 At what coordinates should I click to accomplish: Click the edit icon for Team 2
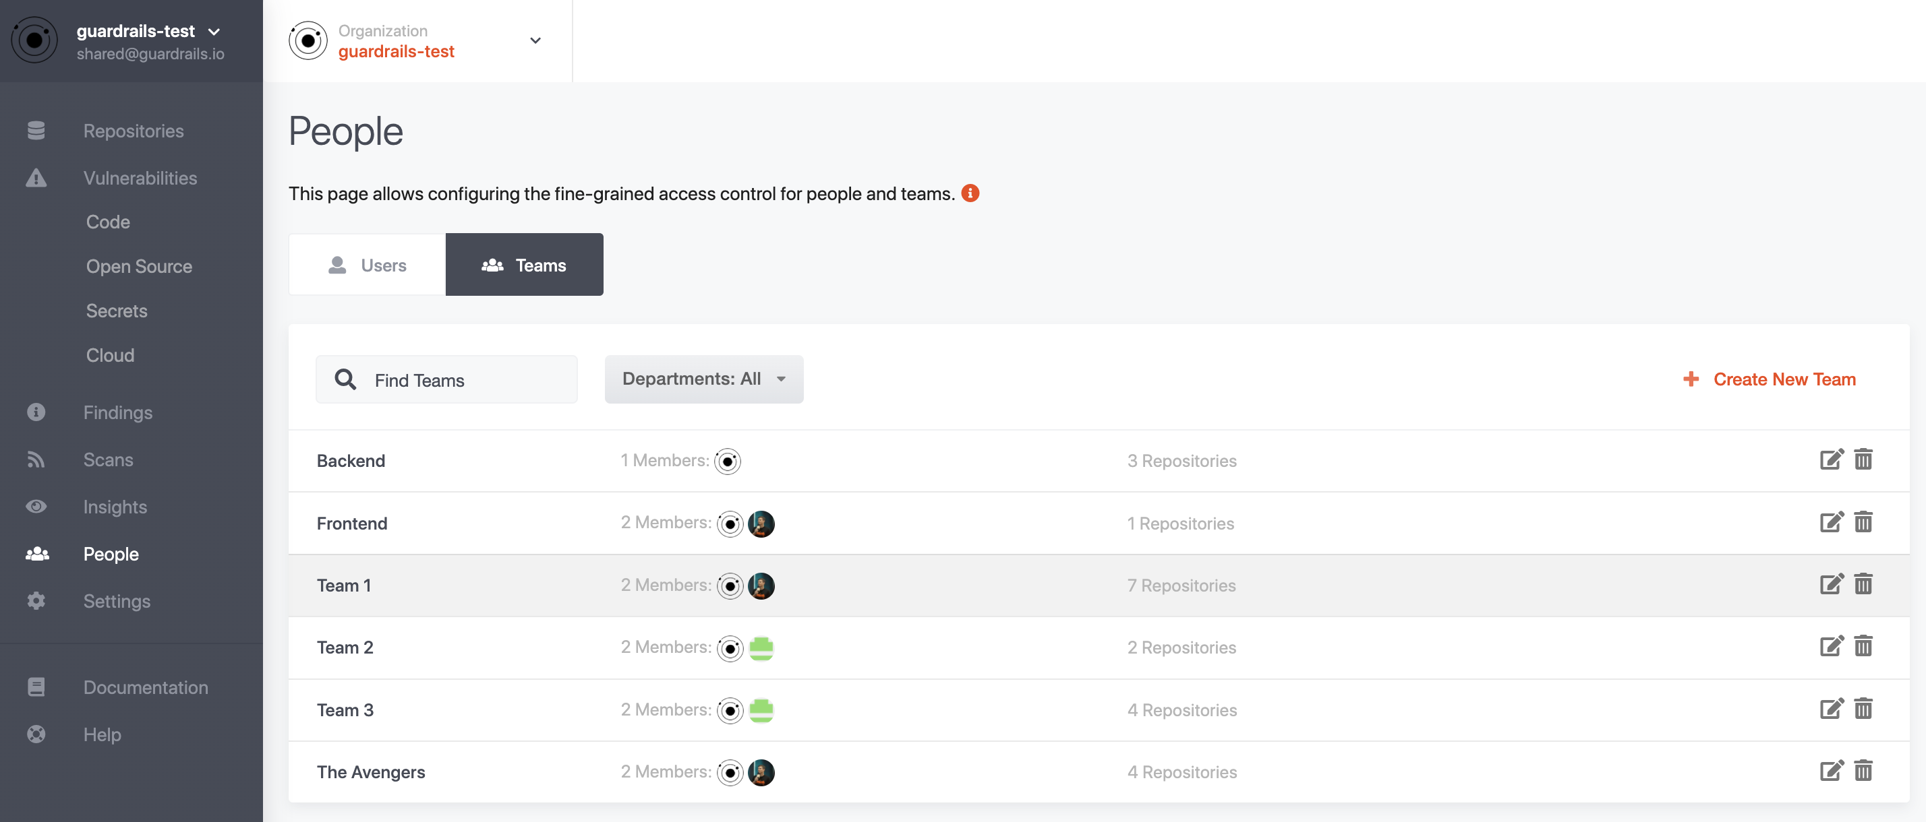coord(1831,646)
